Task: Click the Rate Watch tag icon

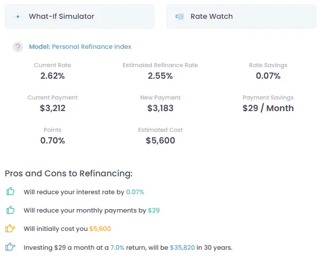Action: (180, 16)
